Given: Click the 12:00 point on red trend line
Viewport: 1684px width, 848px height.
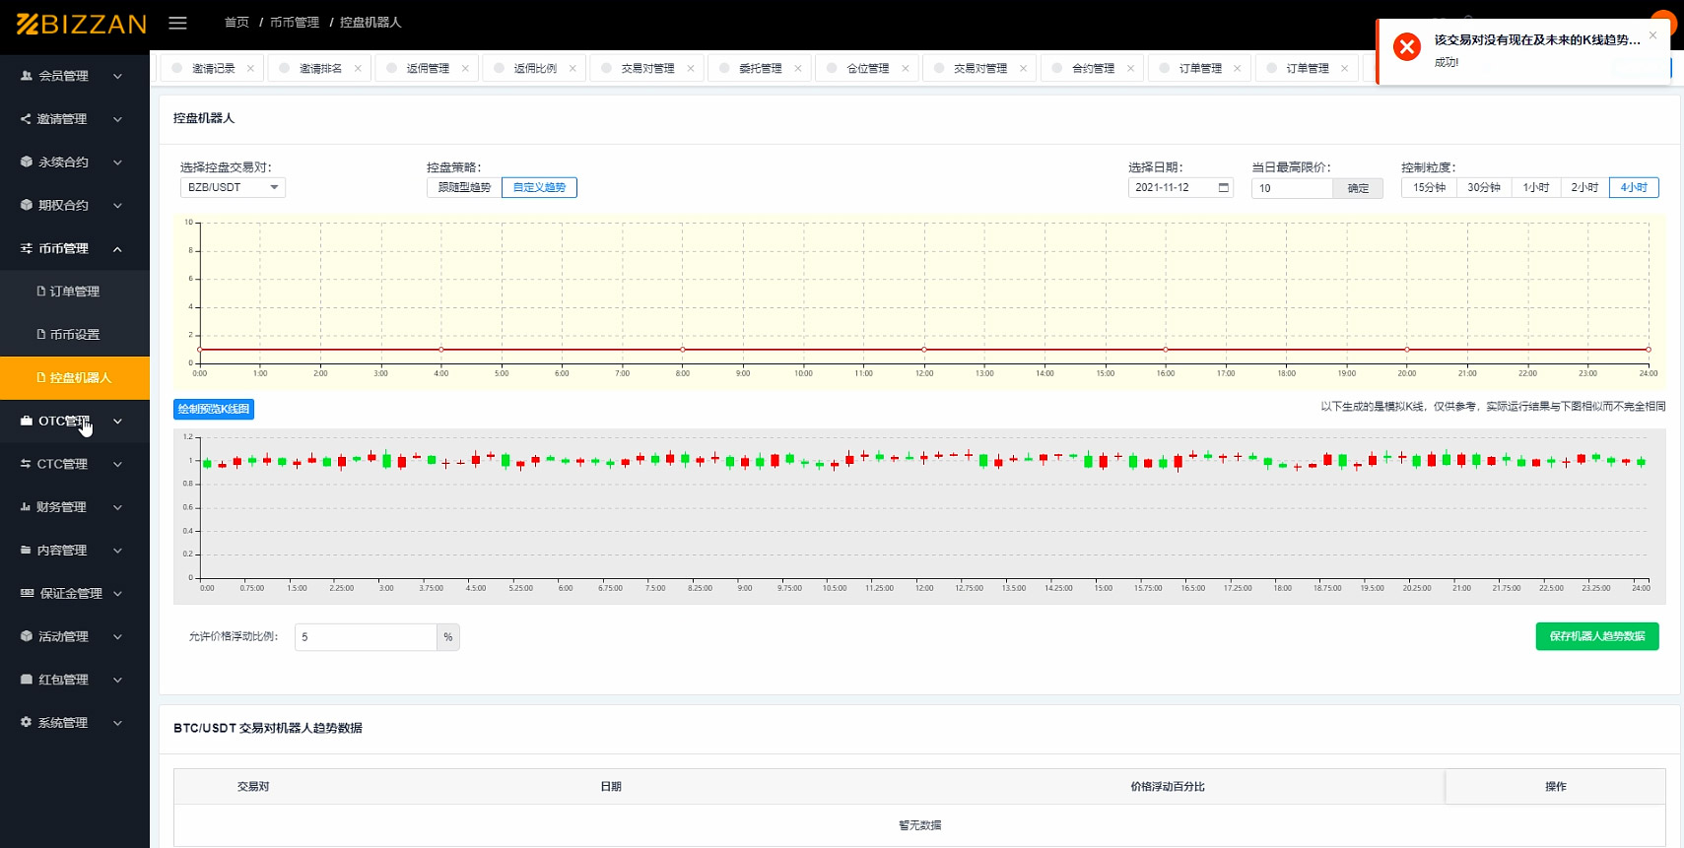Looking at the screenshot, I should pos(924,350).
